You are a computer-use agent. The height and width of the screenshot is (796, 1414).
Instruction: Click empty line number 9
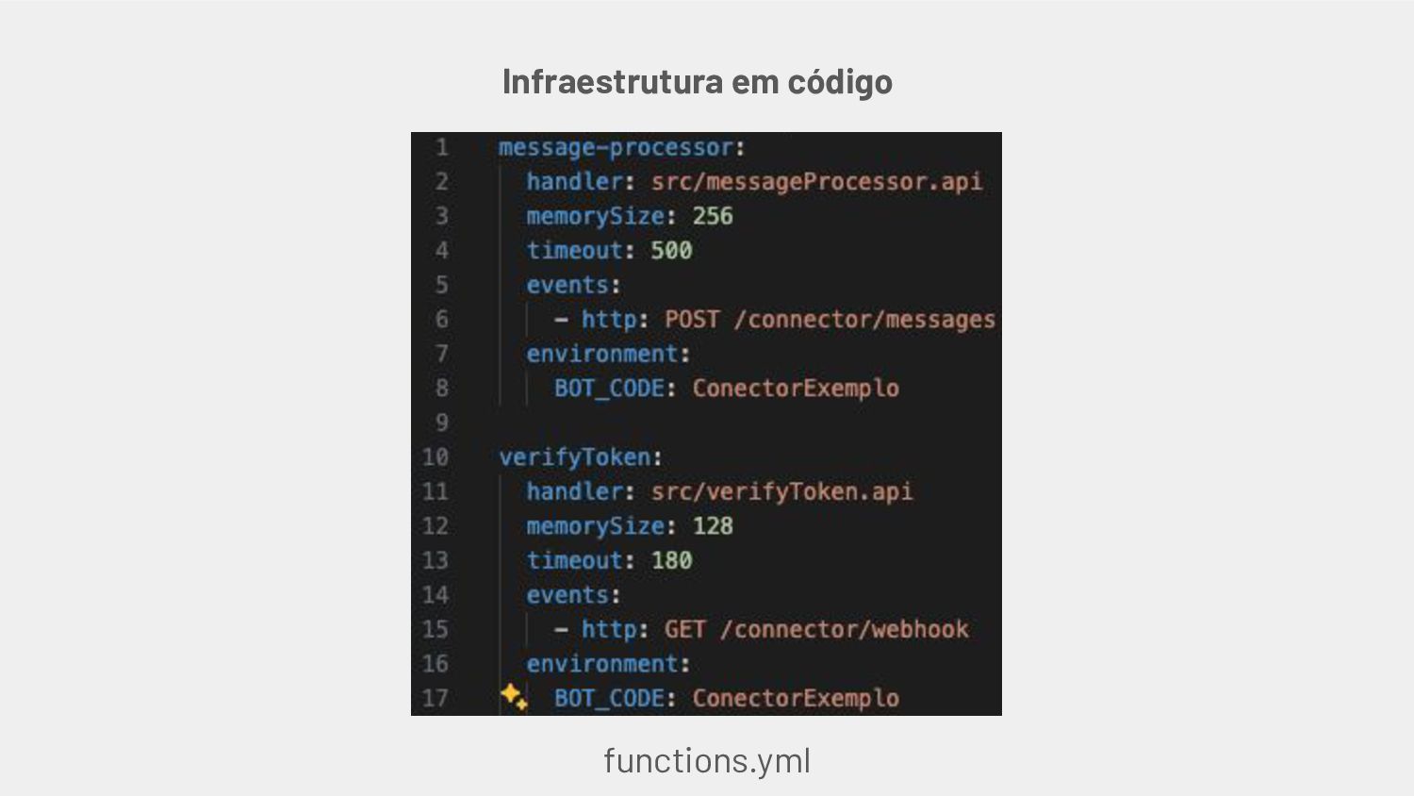click(x=441, y=423)
